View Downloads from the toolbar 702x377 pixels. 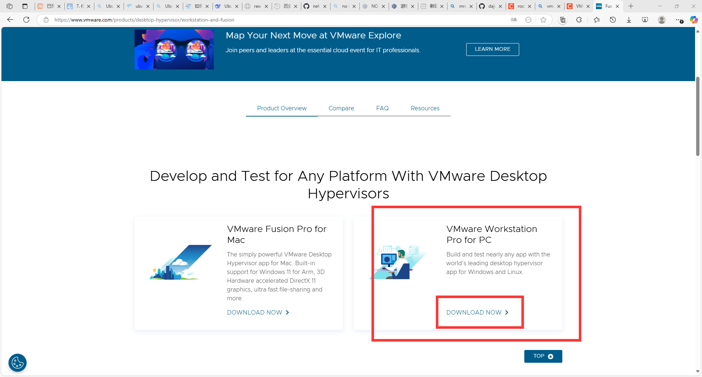(x=629, y=20)
